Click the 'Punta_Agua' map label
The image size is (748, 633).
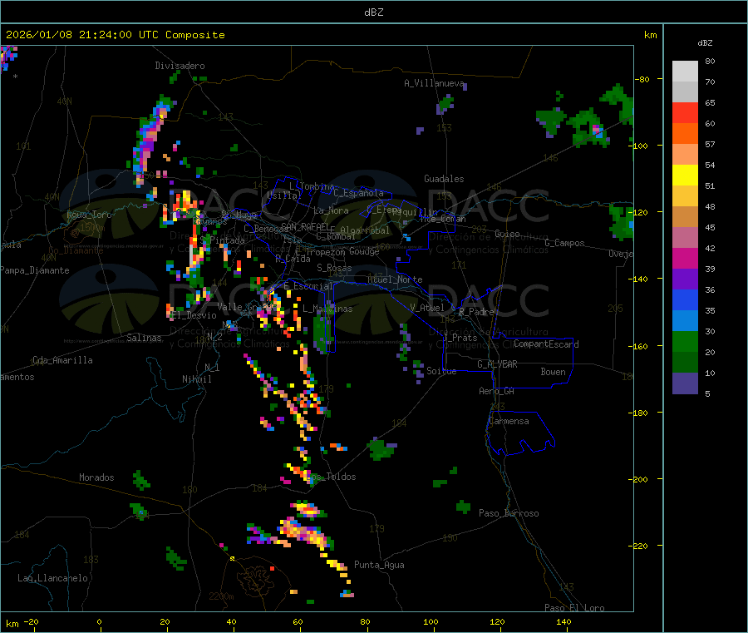coord(379,565)
